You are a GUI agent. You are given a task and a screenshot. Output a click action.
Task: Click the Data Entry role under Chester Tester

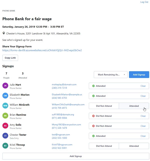coord(14,138)
